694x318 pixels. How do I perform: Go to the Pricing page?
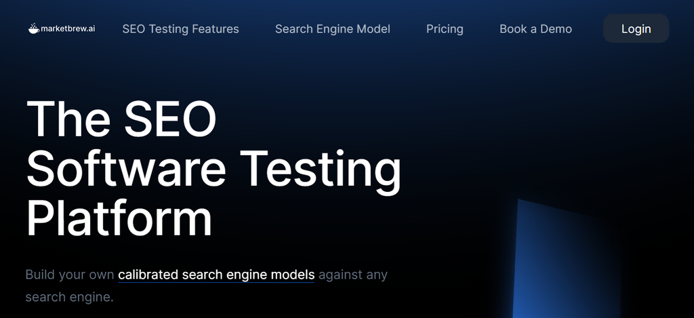click(x=445, y=29)
